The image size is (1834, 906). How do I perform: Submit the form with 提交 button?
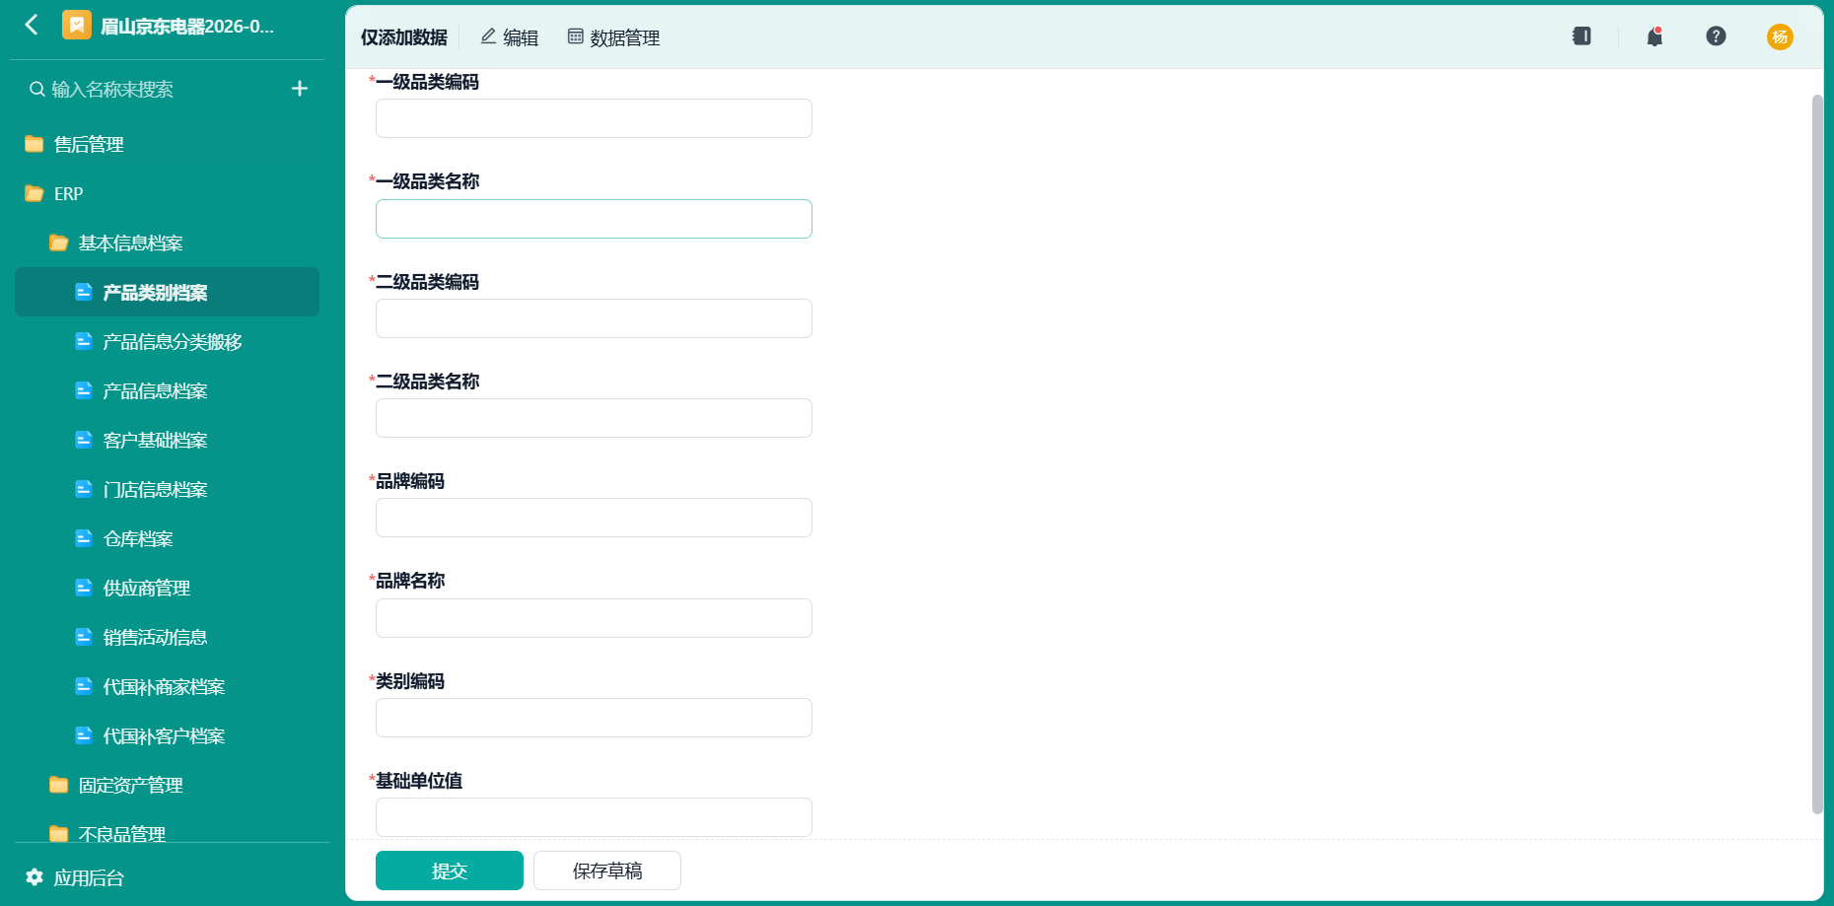coord(450,871)
